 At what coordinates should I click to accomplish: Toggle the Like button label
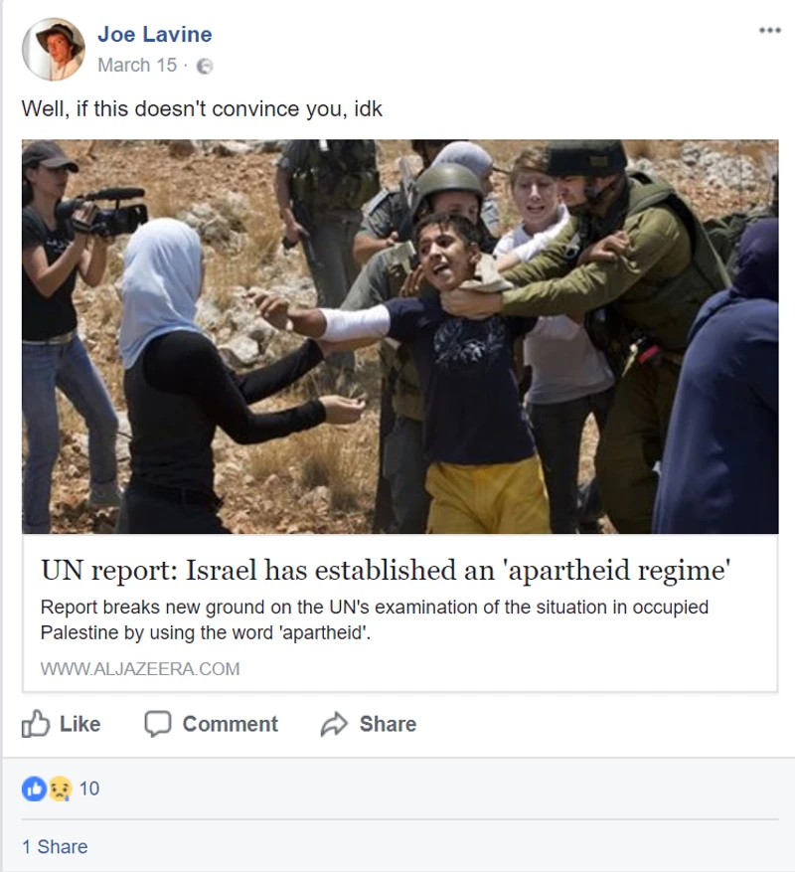point(80,724)
